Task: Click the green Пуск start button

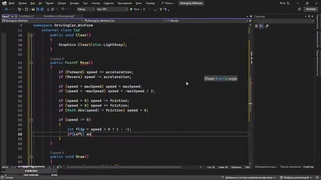Action: pos(134,9)
